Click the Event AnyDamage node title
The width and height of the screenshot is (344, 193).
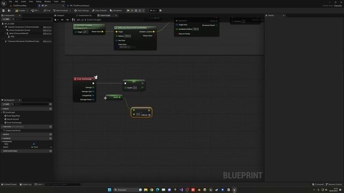click(84, 79)
